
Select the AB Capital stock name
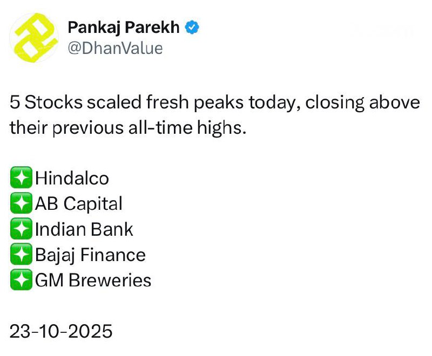point(79,204)
